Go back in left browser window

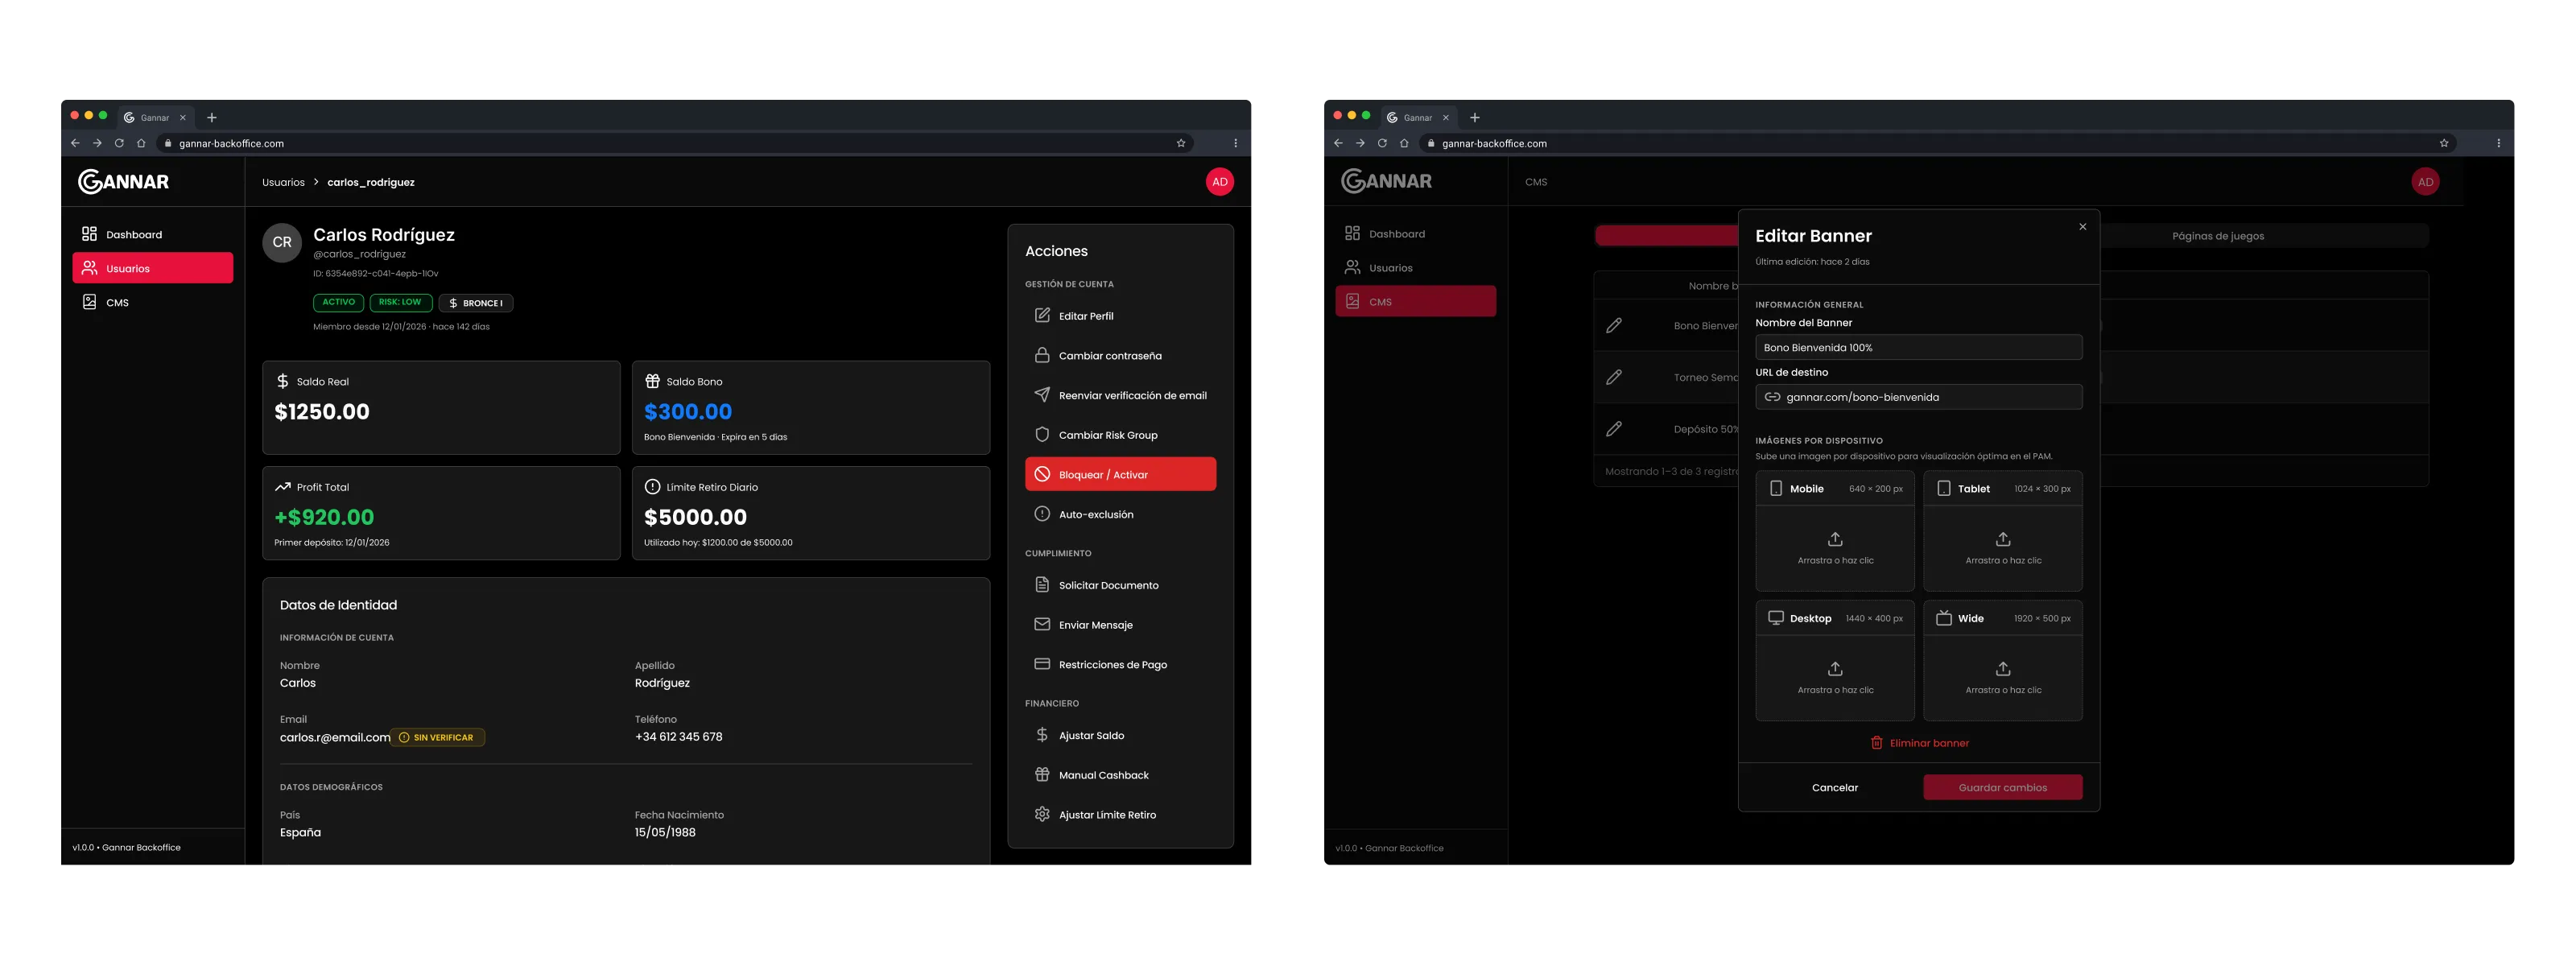(x=75, y=143)
